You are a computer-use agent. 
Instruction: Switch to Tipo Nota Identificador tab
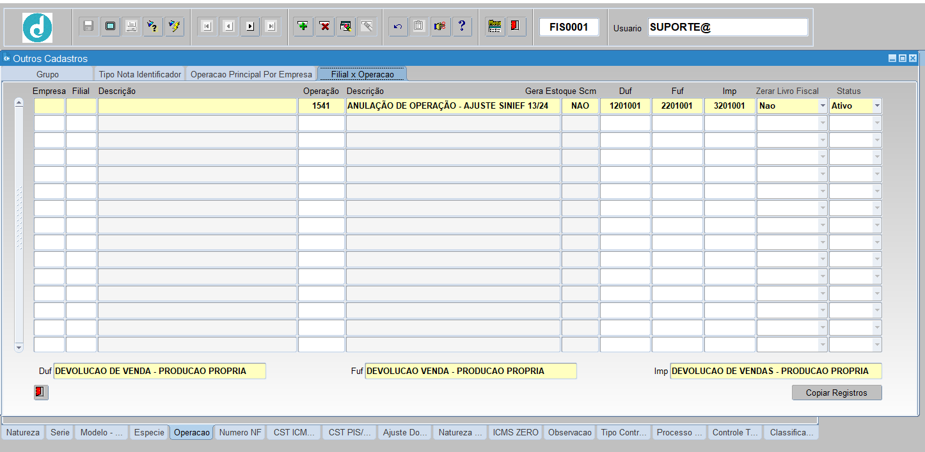140,74
